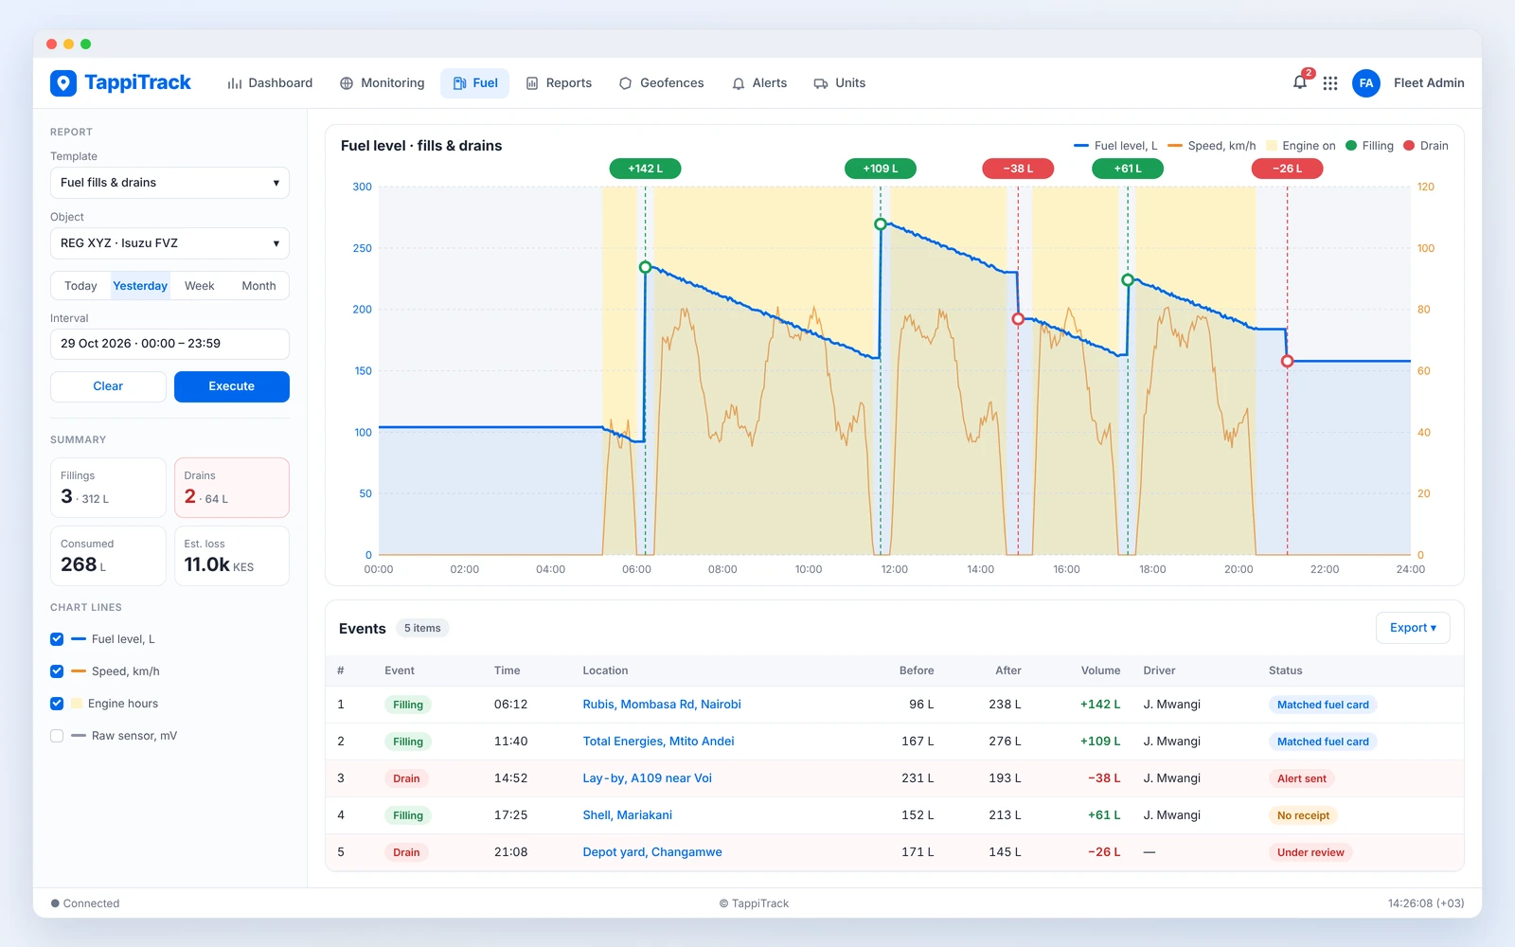Click the +109 L chart marker
This screenshot has height=947, width=1515.
coord(881,169)
